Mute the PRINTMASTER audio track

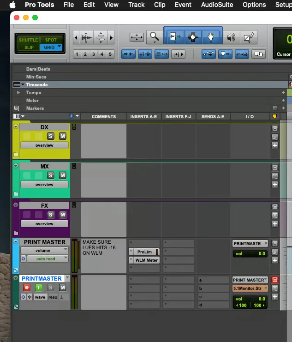(63, 288)
